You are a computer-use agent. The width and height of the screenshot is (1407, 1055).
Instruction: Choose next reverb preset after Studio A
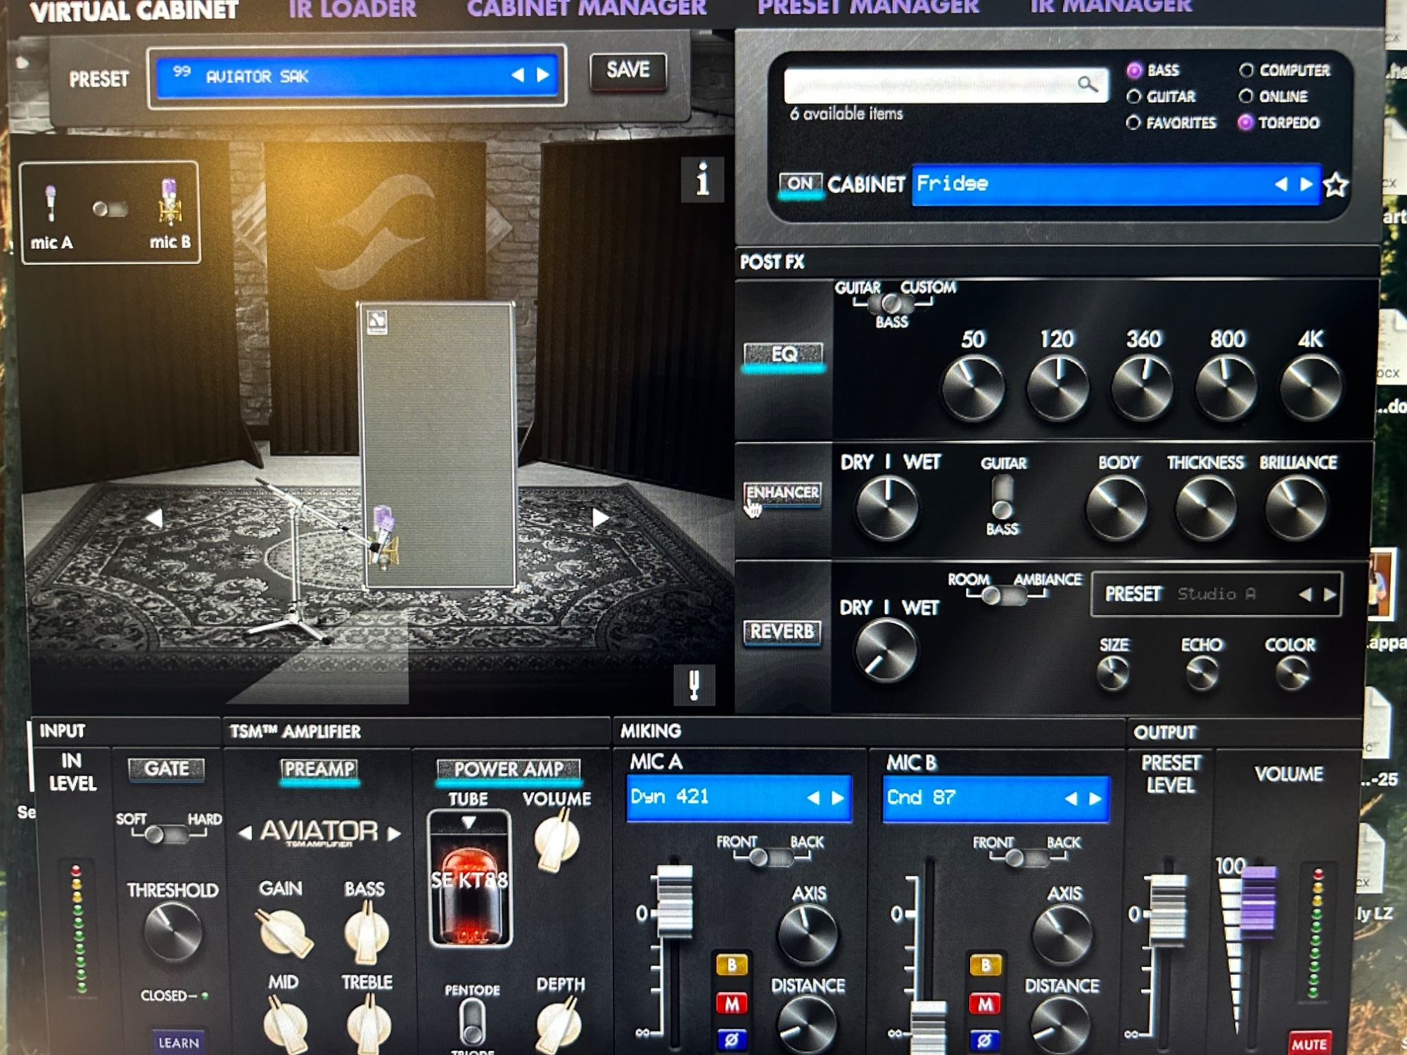pyautogui.click(x=1330, y=595)
